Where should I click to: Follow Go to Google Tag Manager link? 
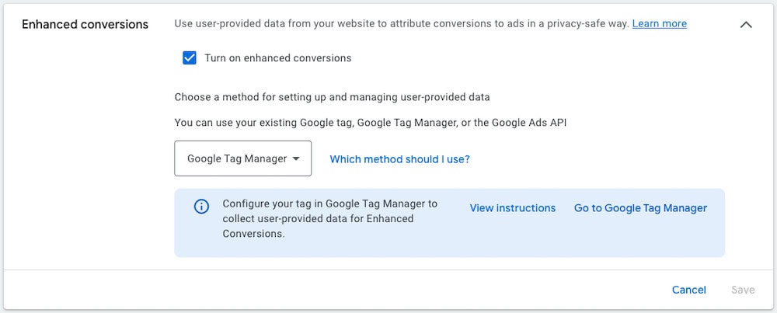coord(640,208)
